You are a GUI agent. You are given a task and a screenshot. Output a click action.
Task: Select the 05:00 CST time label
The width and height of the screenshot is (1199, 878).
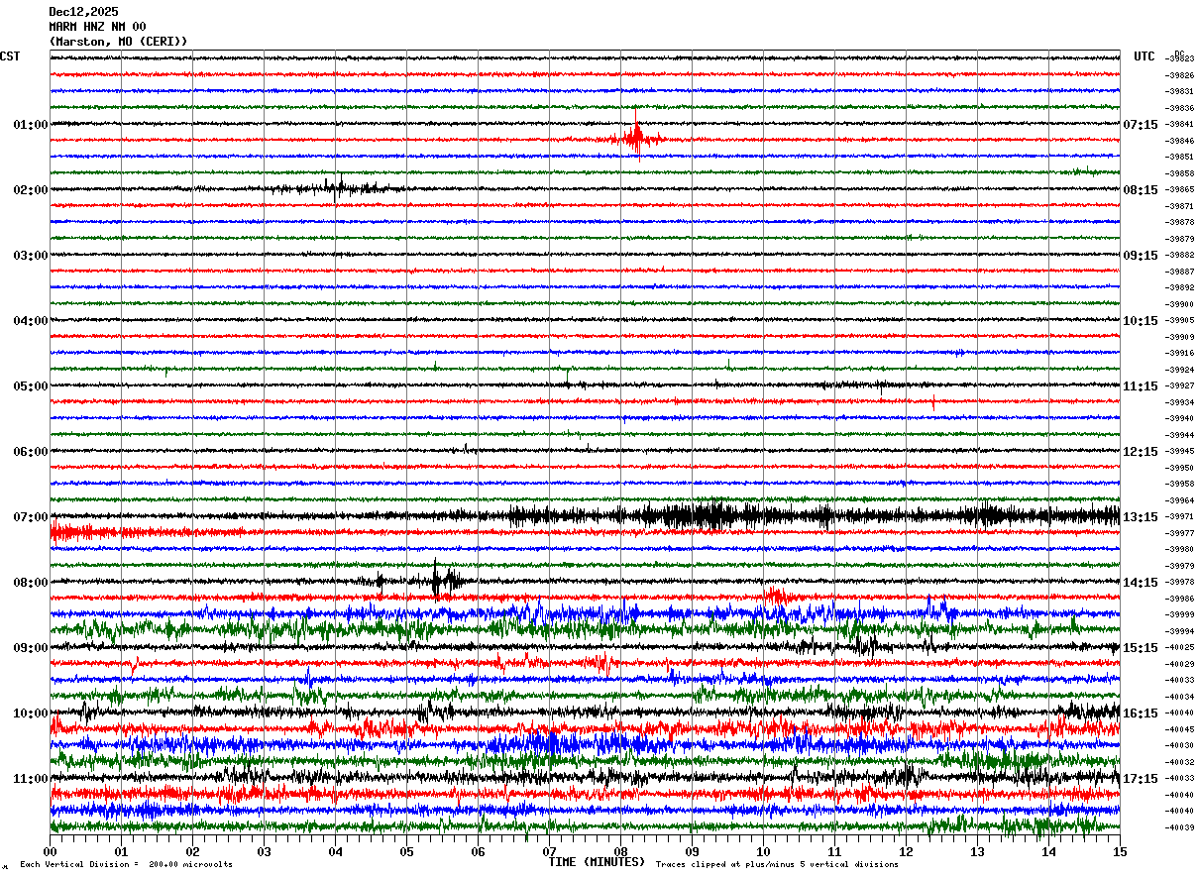tap(30, 386)
